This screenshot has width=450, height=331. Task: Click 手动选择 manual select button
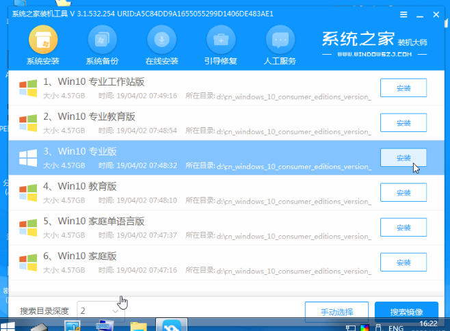pyautogui.click(x=336, y=312)
